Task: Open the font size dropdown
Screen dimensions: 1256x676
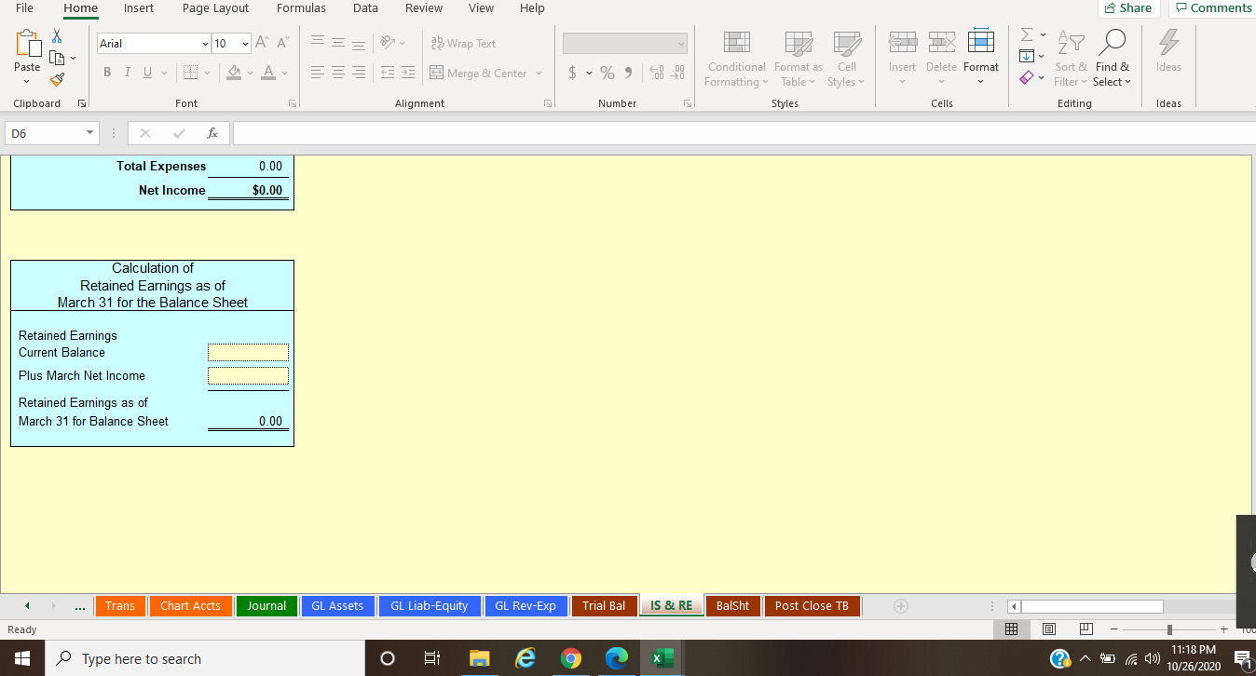Action: point(246,44)
